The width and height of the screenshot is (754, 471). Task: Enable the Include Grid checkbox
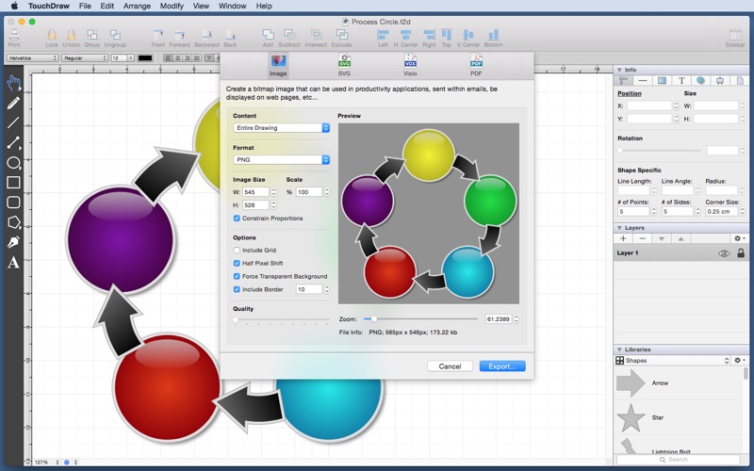pos(237,251)
